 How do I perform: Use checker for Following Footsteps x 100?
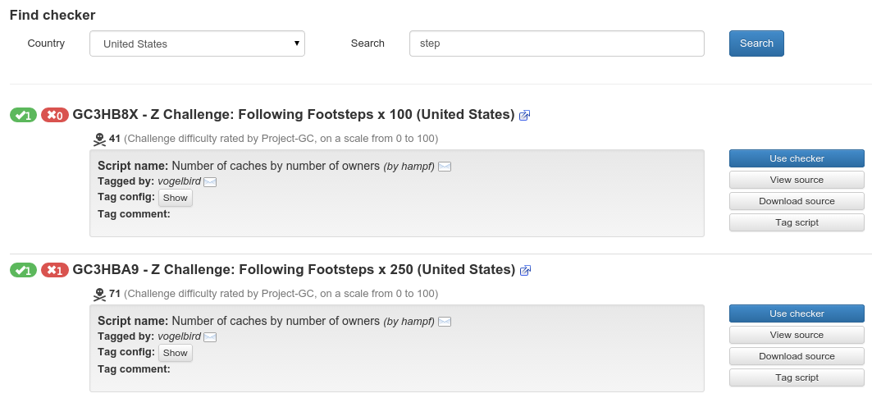pos(796,158)
